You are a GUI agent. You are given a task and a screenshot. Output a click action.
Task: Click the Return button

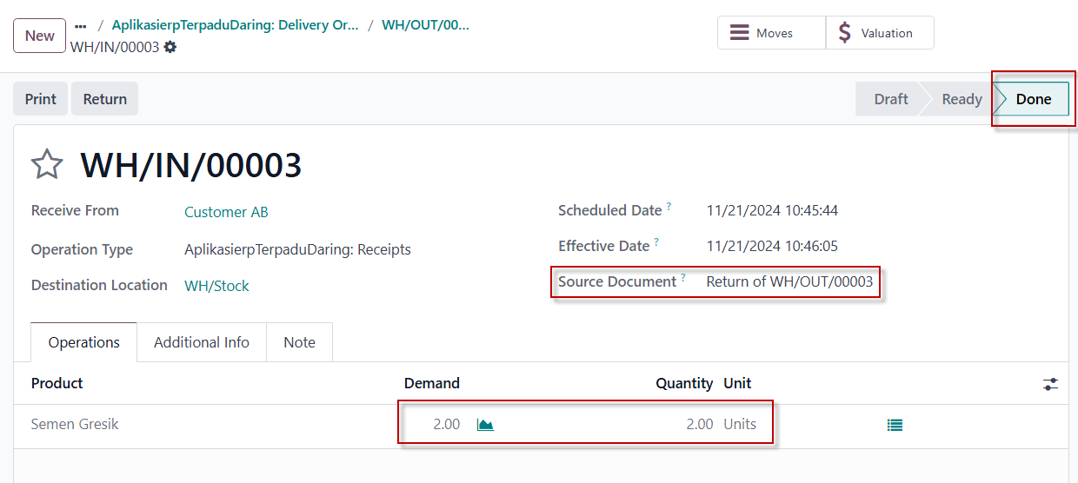[x=105, y=99]
